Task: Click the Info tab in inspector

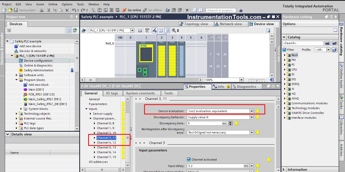Action: coord(221,87)
